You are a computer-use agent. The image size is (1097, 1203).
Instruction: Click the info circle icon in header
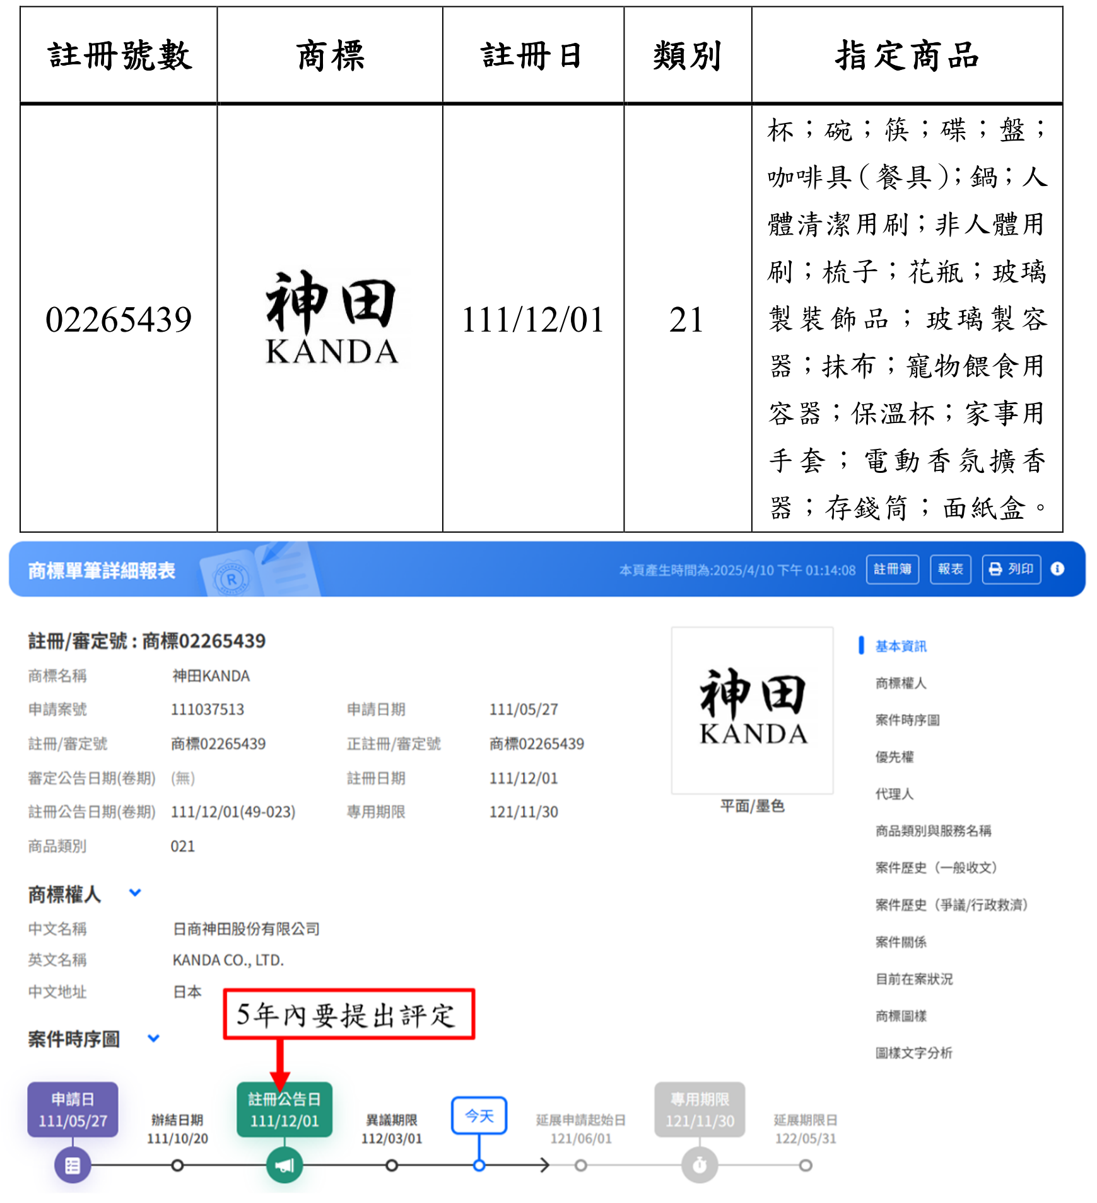coord(1057,569)
